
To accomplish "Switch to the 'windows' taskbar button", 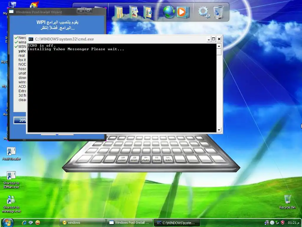I will (83, 223).
